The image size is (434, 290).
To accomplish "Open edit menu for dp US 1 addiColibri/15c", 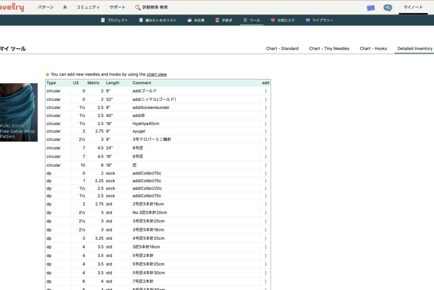I will pyautogui.click(x=266, y=181).
